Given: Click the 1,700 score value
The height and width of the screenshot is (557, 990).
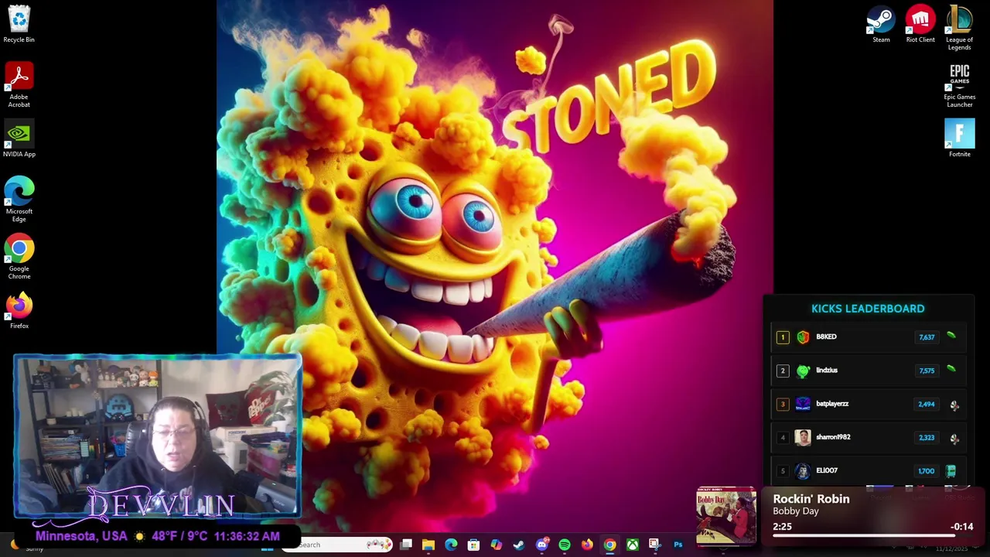Looking at the screenshot, I should (x=927, y=471).
